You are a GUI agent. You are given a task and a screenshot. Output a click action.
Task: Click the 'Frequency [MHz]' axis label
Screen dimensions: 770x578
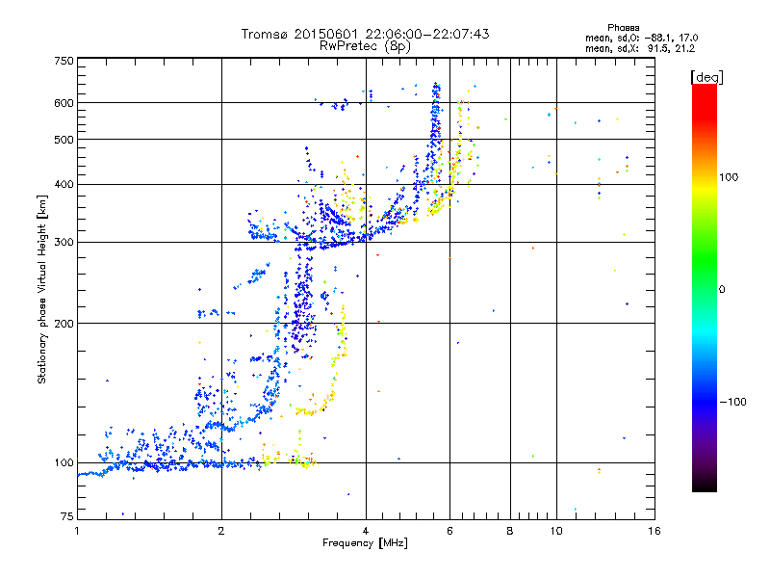pos(365,543)
